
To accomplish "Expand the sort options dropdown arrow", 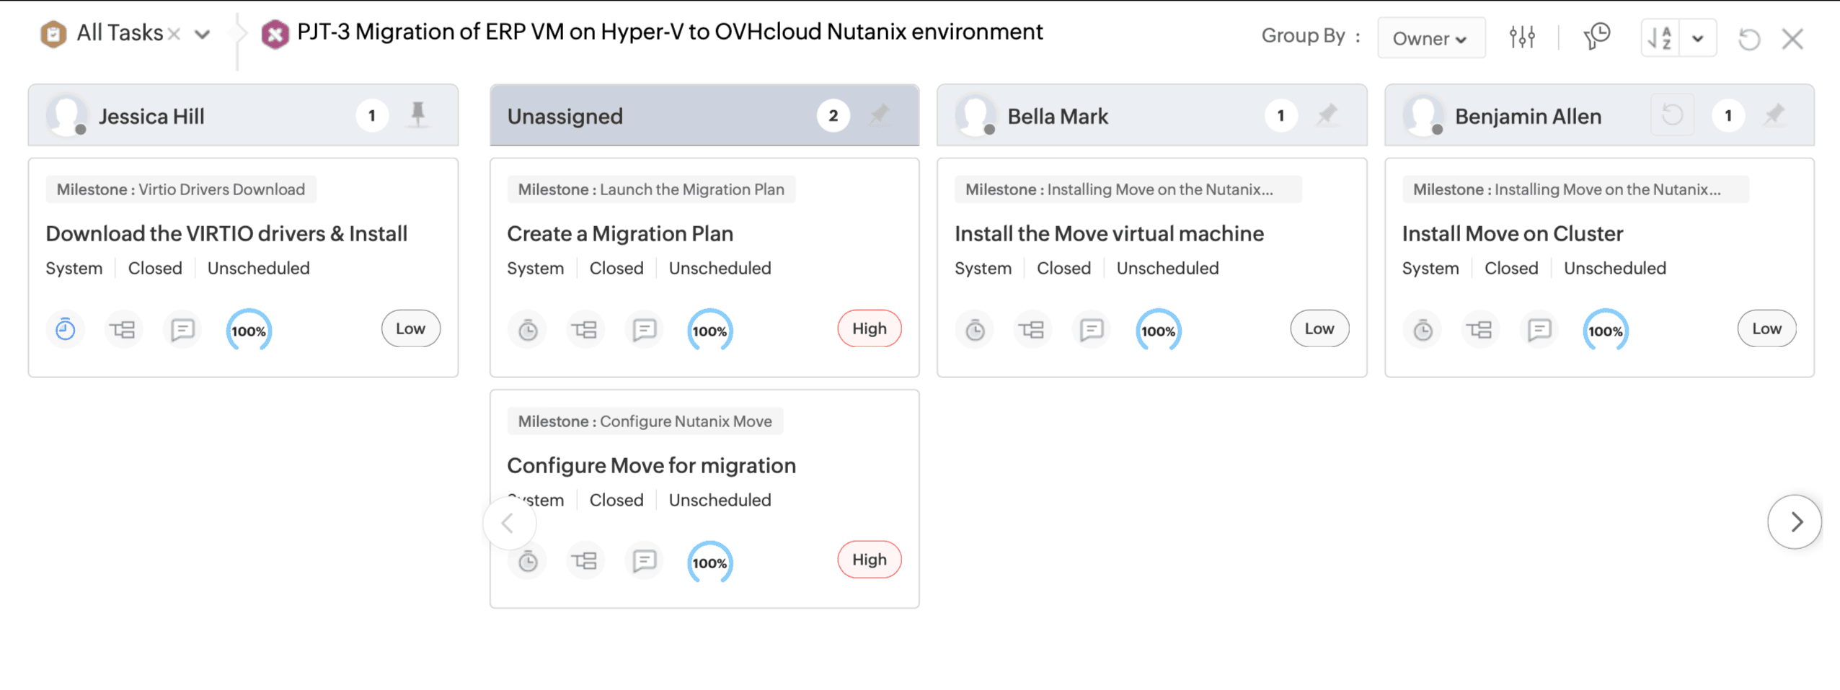I will (1698, 38).
